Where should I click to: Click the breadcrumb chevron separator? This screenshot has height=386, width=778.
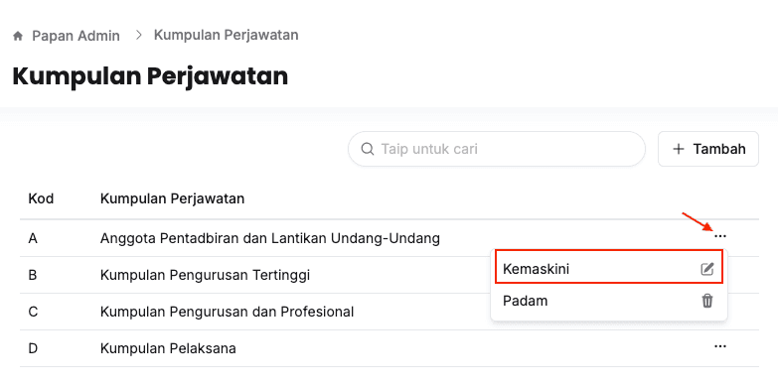pos(139,35)
